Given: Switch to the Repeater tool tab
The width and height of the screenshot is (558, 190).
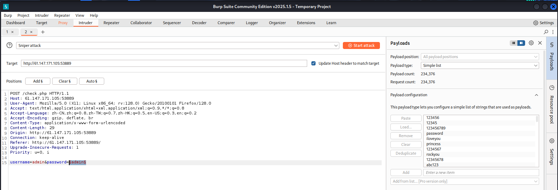Looking at the screenshot, I should point(111,23).
